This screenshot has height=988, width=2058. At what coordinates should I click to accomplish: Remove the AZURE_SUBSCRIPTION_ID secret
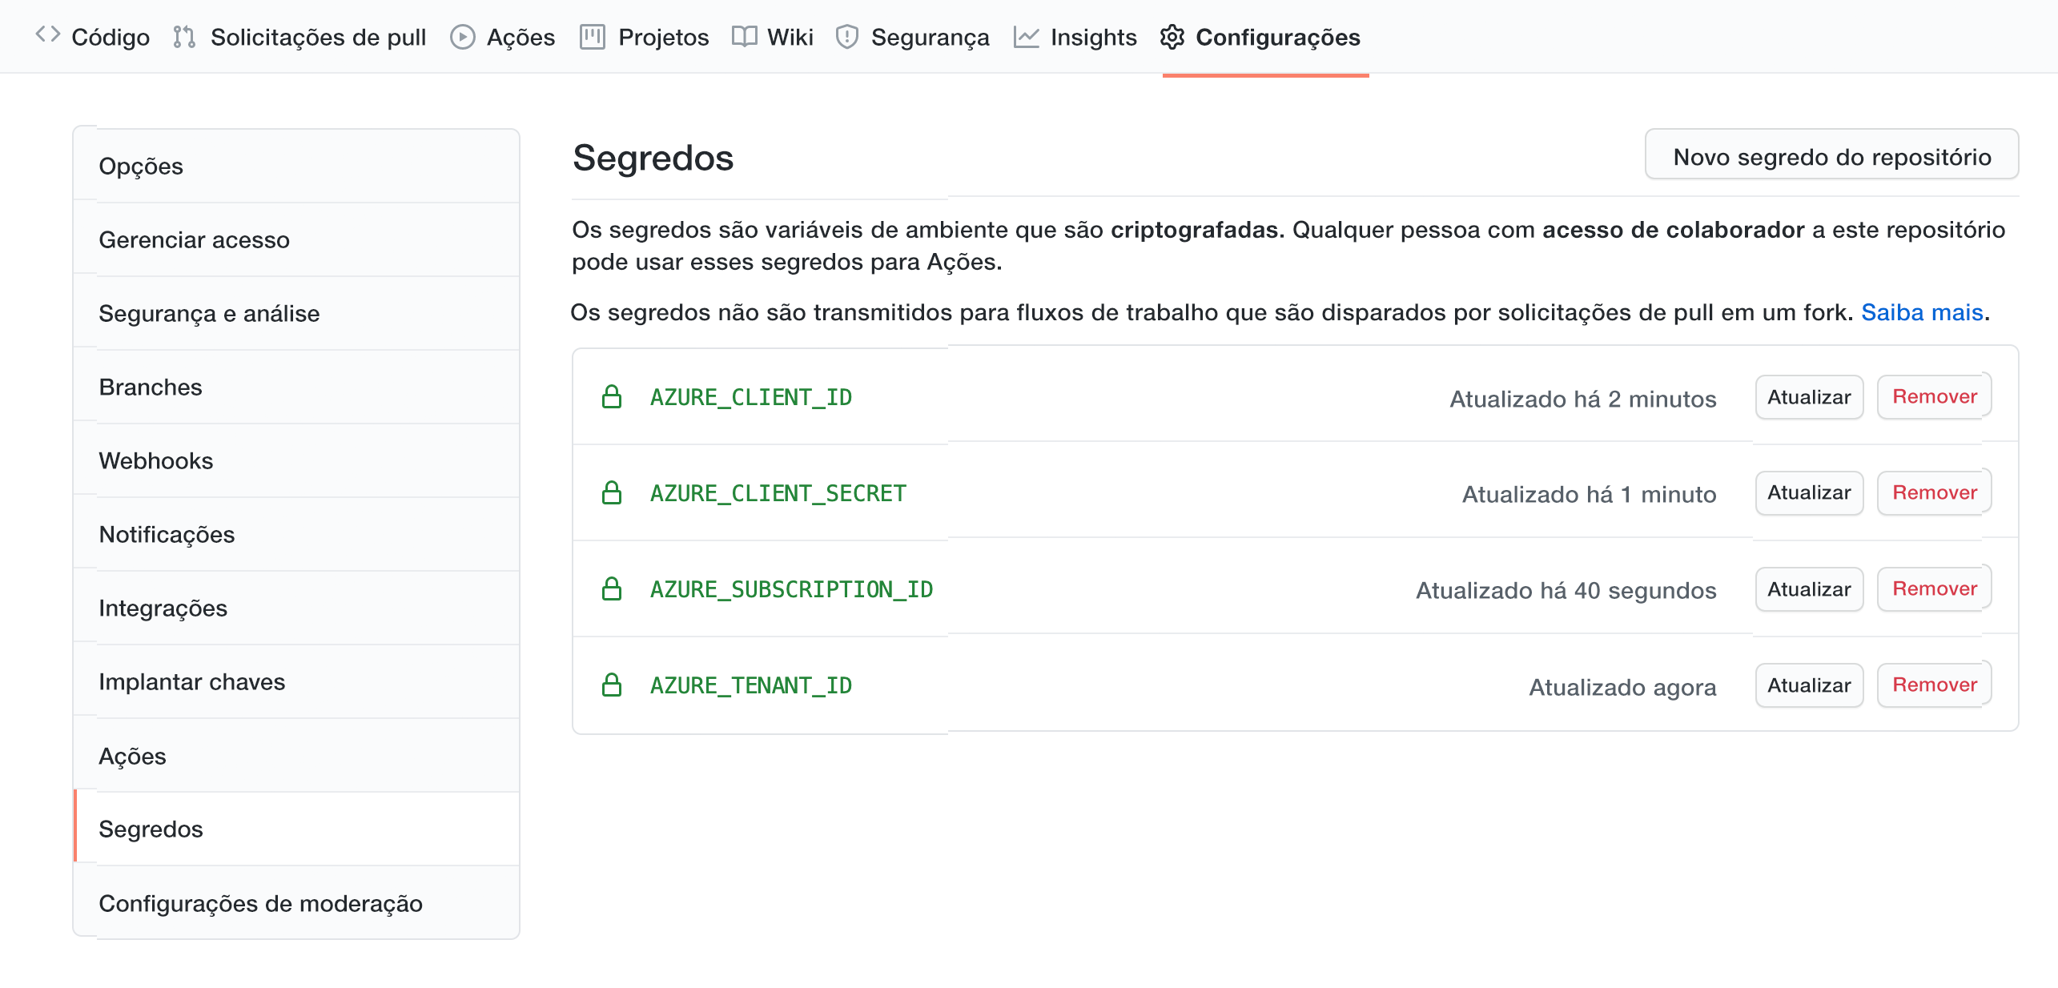pyautogui.click(x=1935, y=588)
